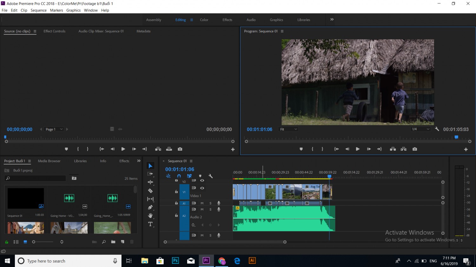The height and width of the screenshot is (267, 476).
Task: Open Find magnifier in Project panel footer
Action: coord(104,242)
